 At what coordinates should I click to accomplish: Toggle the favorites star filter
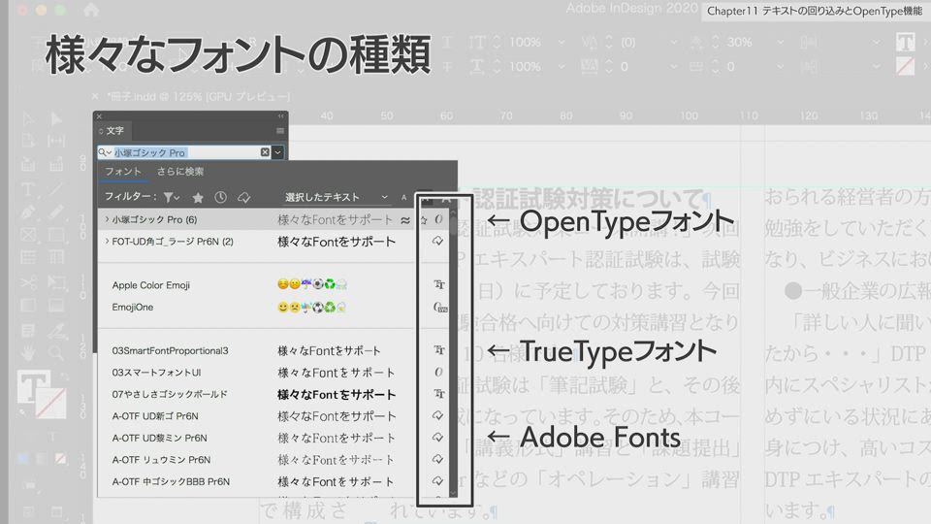click(198, 197)
